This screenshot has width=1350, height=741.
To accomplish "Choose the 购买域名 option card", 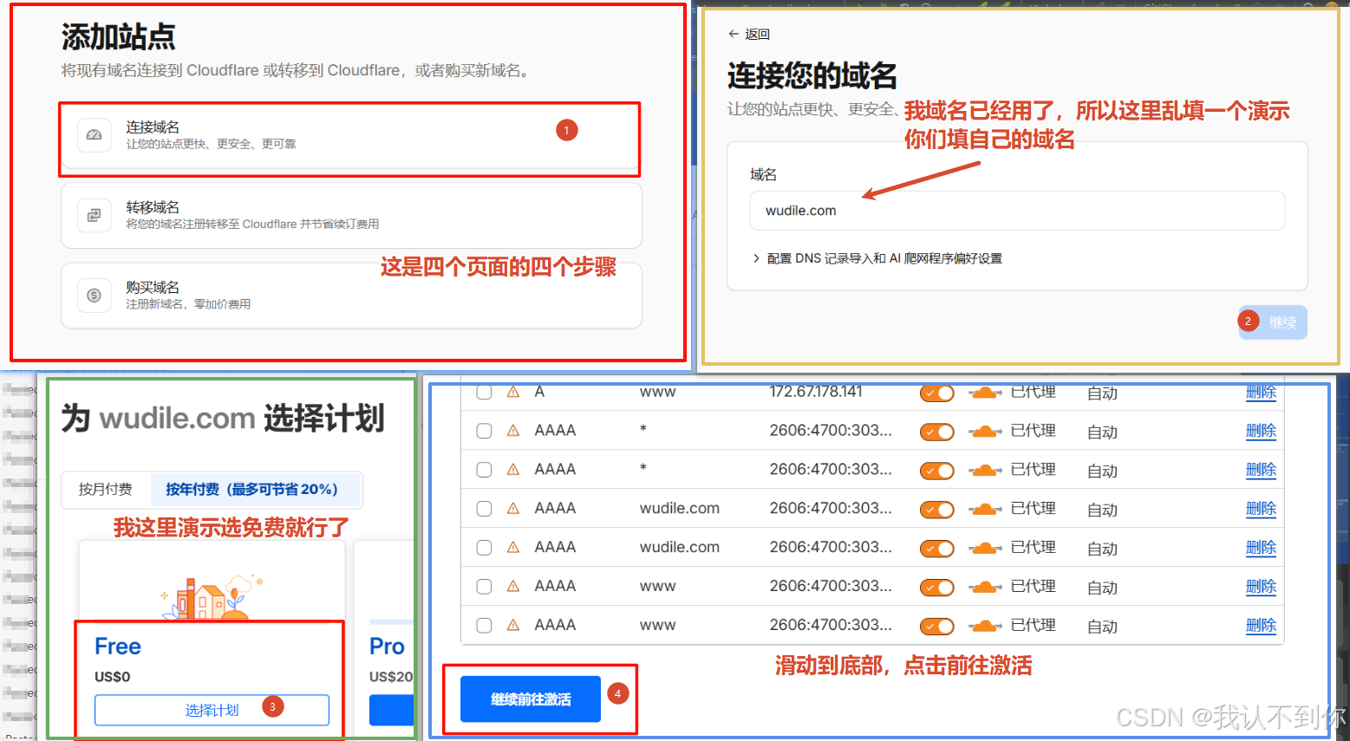I will click(351, 296).
